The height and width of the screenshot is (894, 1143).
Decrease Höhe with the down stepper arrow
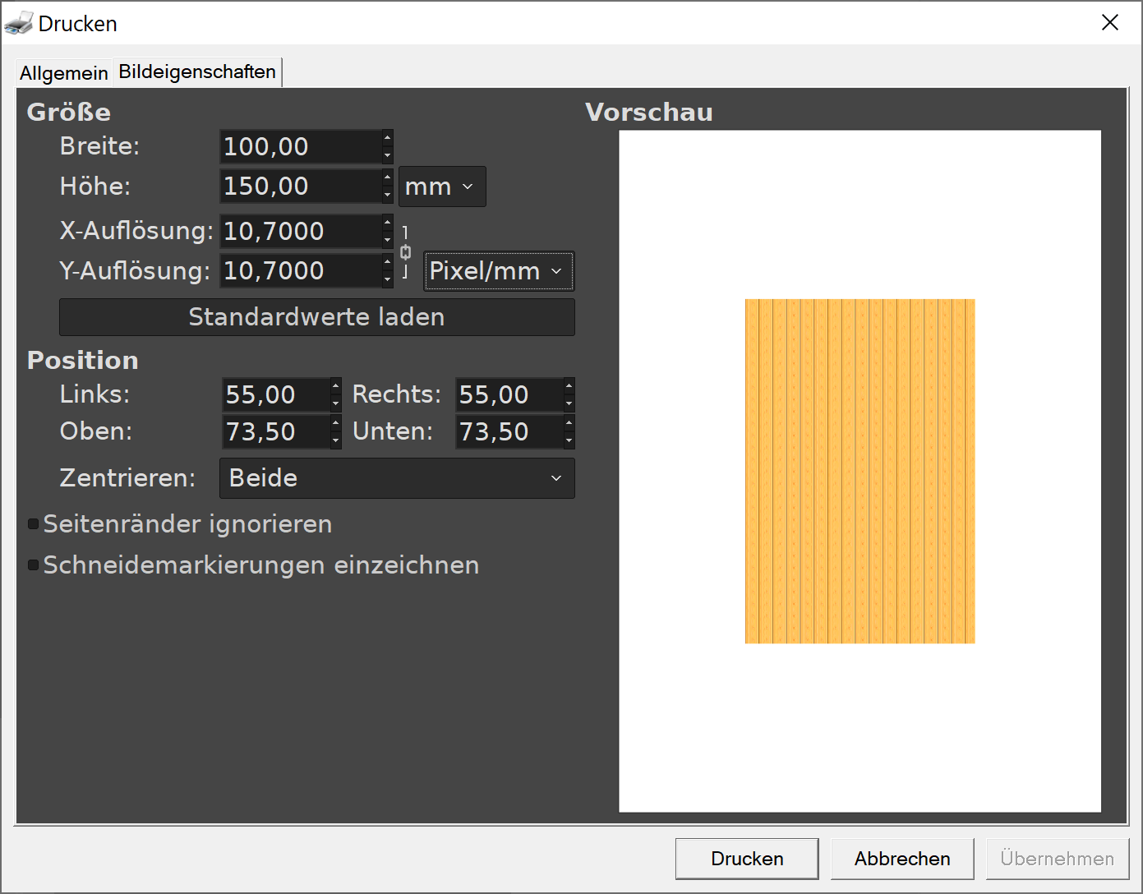388,196
